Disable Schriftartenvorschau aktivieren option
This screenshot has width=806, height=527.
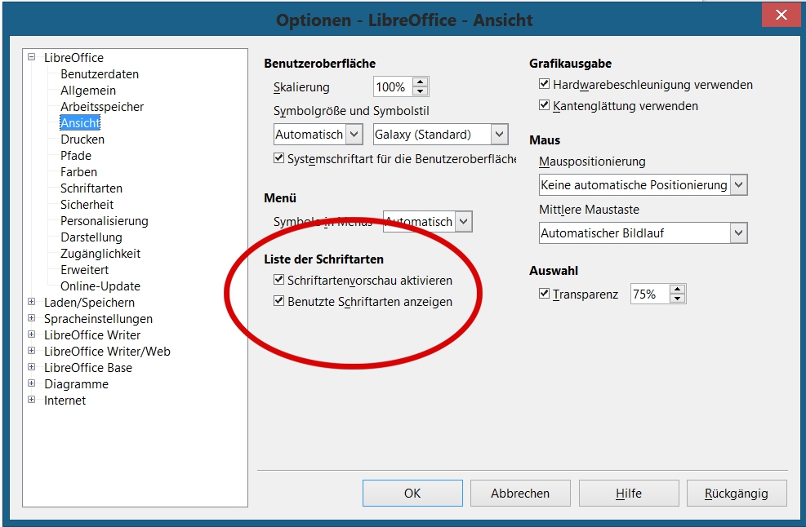point(278,280)
